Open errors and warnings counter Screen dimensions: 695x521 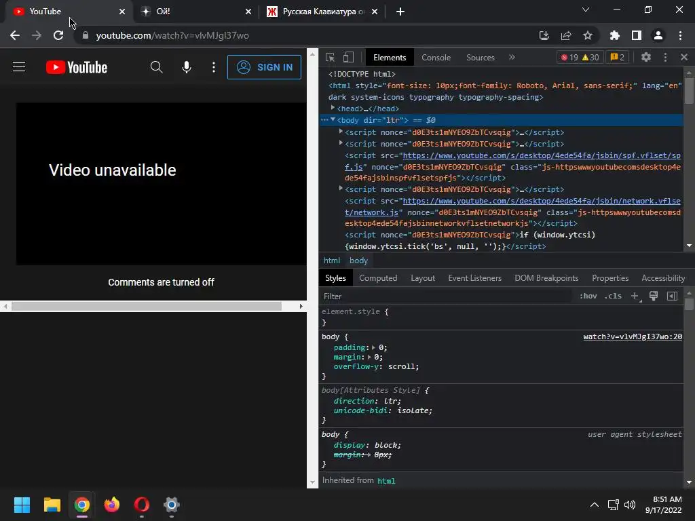[x=580, y=57]
